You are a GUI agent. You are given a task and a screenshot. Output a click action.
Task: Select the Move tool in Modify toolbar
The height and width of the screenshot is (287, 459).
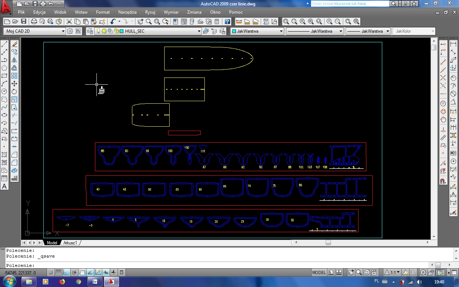[x=14, y=84]
